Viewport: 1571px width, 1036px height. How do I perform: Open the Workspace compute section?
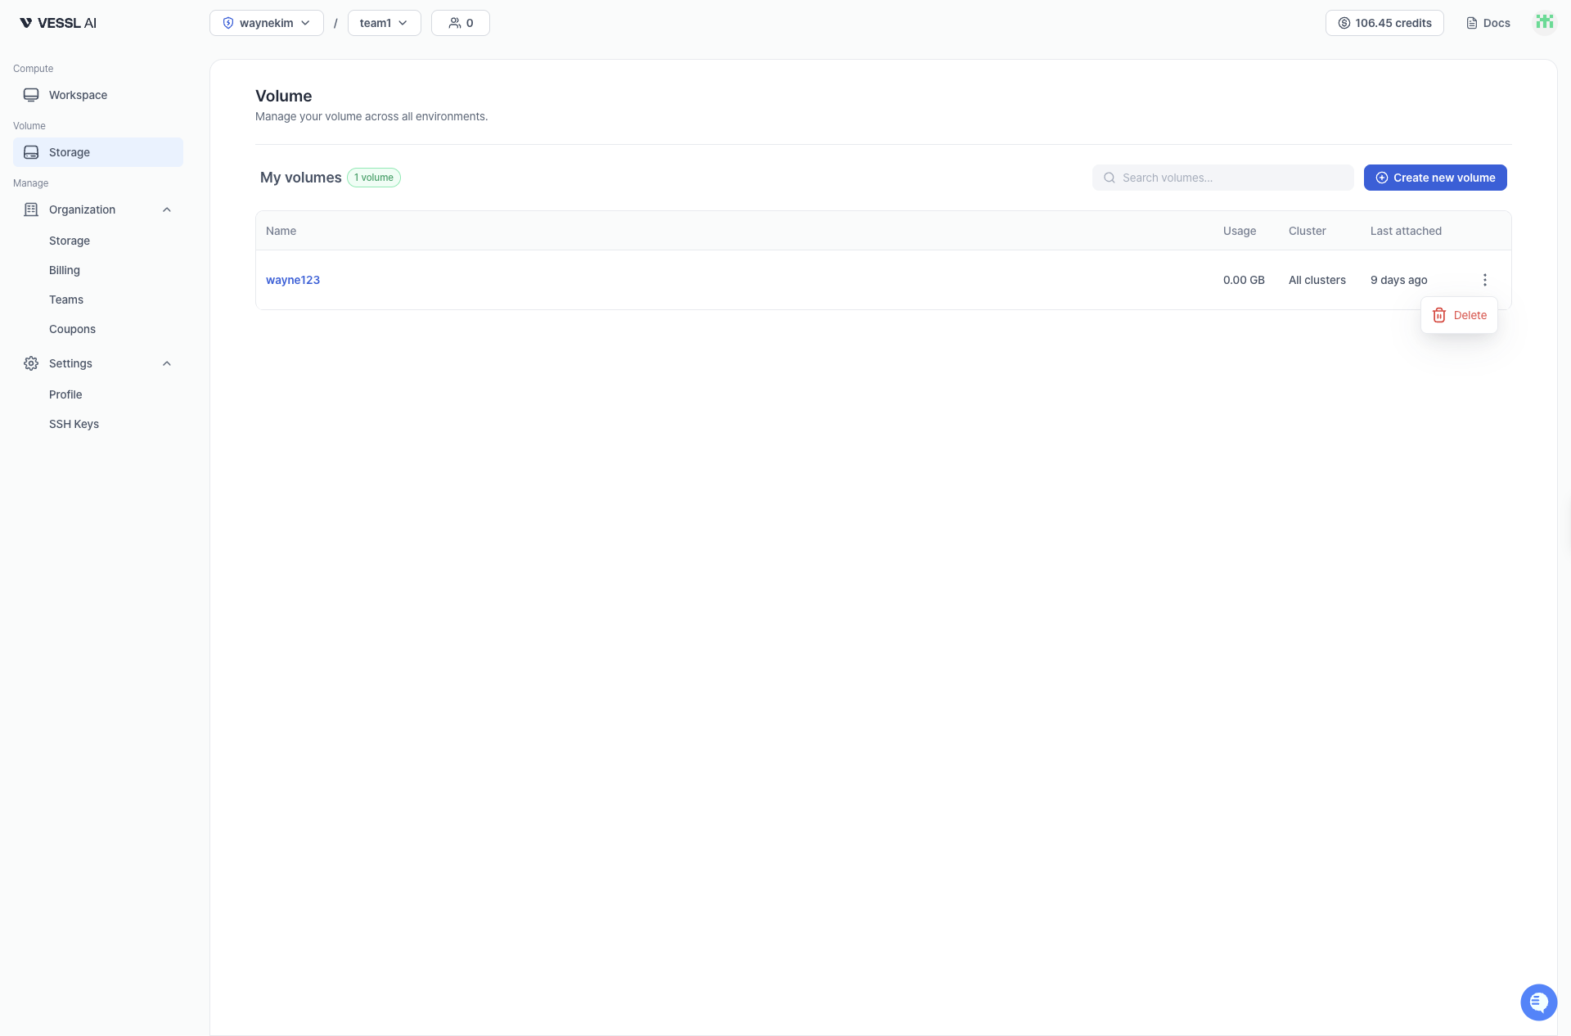78,94
